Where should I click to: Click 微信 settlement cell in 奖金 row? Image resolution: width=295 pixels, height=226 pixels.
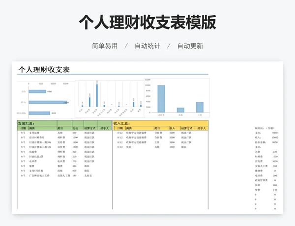click(x=184, y=147)
